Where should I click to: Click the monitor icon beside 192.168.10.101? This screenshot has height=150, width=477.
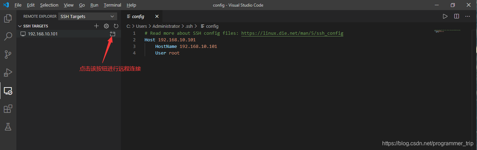[23, 34]
